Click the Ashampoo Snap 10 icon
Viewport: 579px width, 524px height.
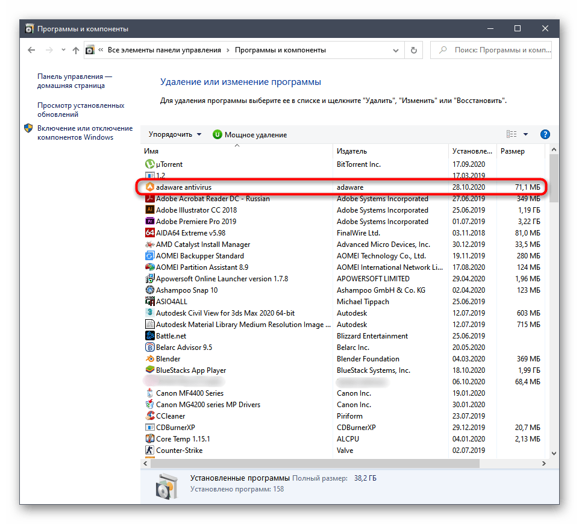(x=149, y=290)
